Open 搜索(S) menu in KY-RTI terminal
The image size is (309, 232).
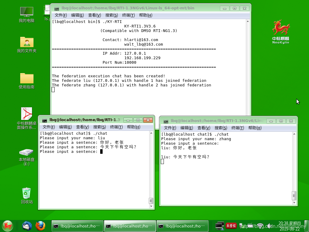tap(112, 15)
